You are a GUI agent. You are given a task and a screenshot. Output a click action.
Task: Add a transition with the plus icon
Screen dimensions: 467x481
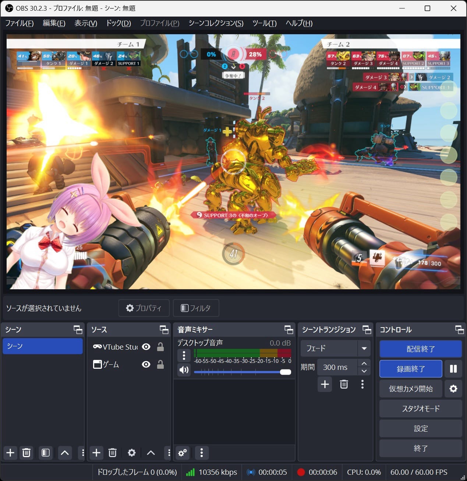(x=325, y=384)
